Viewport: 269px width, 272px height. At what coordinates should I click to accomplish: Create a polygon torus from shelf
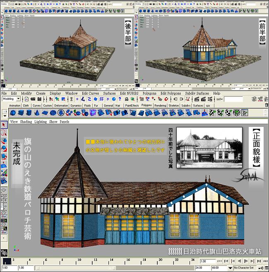tap(53, 113)
